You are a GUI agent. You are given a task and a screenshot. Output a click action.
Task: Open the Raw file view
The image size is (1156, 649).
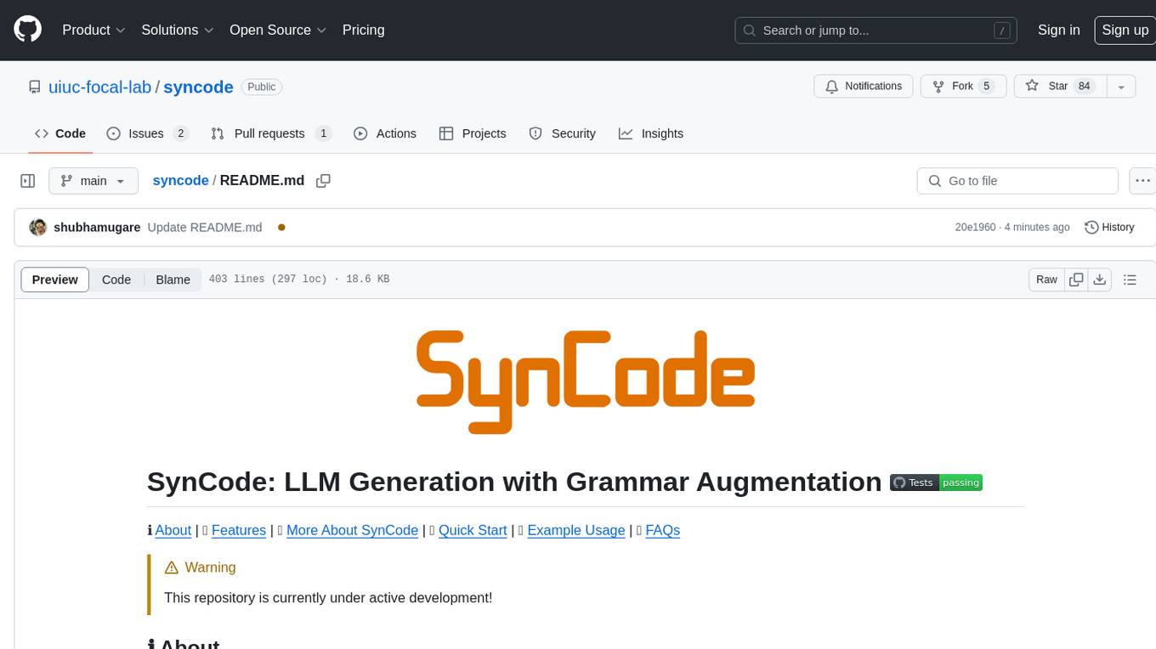click(1046, 279)
